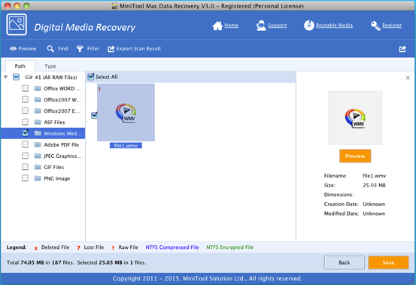
Task: Check the PNG Image checkbox
Action: click(x=26, y=178)
